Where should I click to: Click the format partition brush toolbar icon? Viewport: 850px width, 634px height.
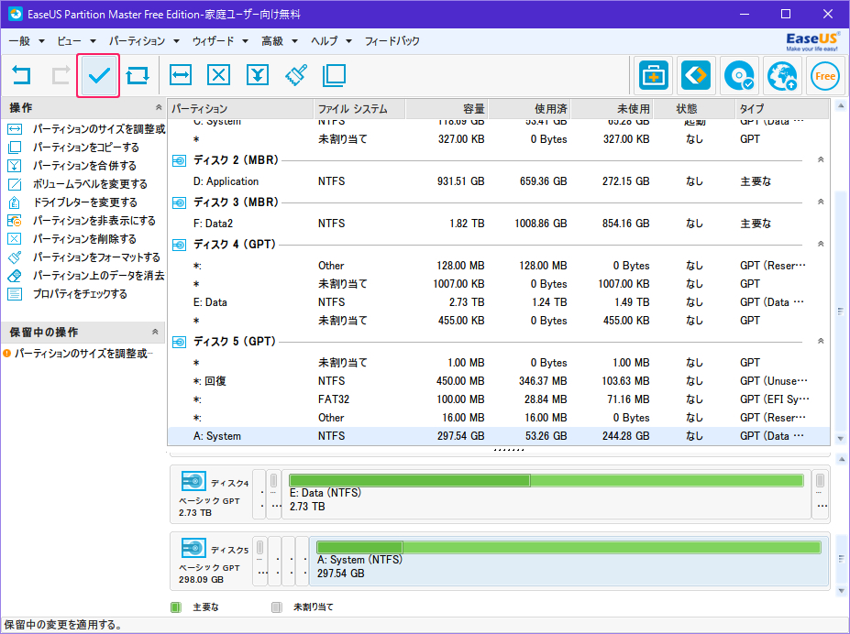tap(296, 75)
